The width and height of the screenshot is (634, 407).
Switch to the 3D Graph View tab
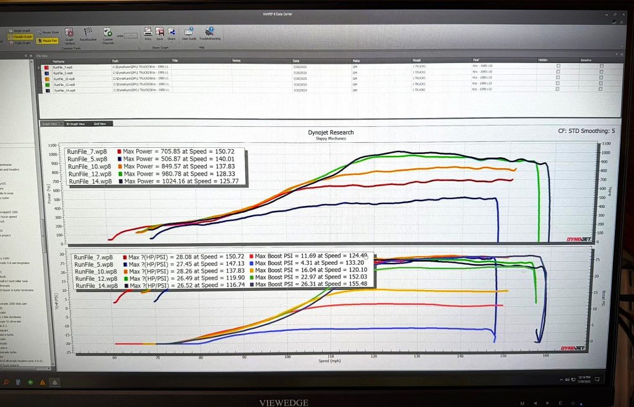[x=76, y=124]
